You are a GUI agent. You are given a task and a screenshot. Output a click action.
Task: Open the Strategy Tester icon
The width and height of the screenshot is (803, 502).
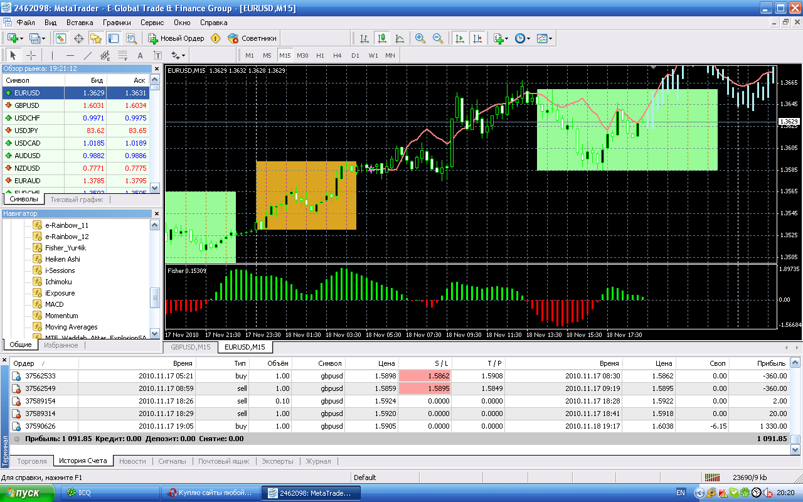131,38
